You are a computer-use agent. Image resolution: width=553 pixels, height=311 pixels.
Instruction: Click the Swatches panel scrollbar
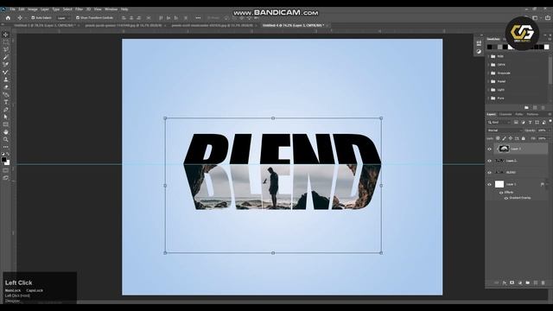(x=550, y=69)
